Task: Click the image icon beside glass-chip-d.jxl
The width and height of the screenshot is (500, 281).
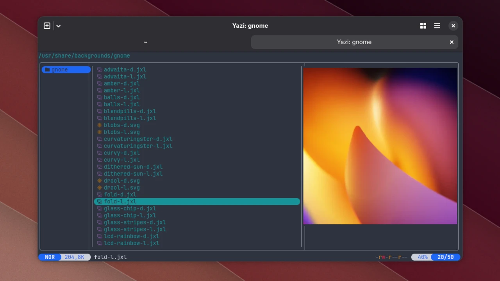Action: pos(100,208)
